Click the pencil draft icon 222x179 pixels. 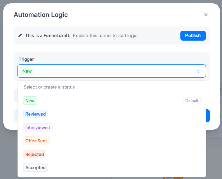click(x=20, y=35)
